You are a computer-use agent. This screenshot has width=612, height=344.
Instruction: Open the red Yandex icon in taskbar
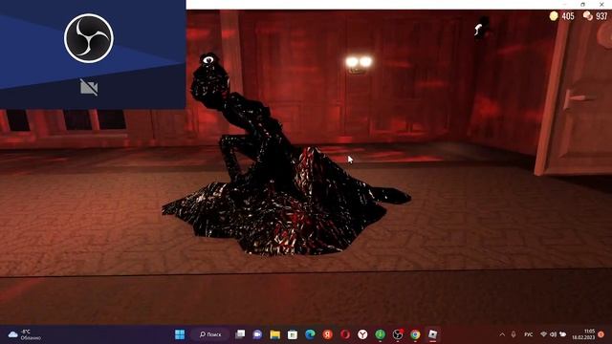(327, 334)
